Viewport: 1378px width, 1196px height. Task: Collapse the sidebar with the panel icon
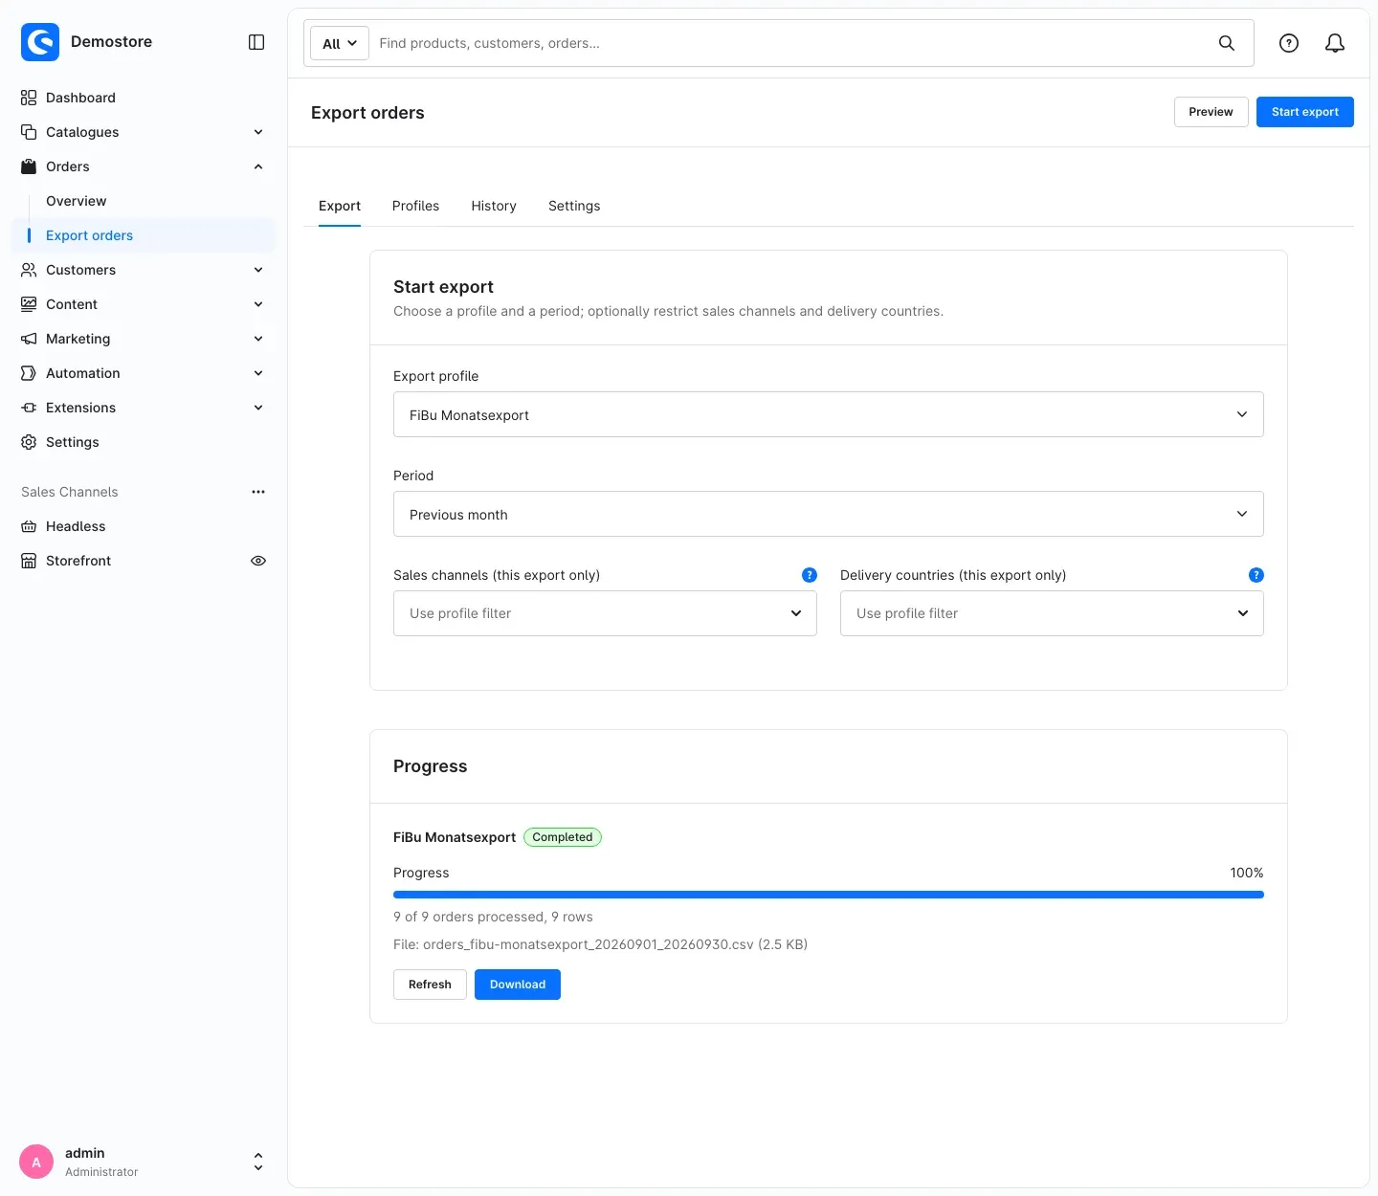pos(256,42)
